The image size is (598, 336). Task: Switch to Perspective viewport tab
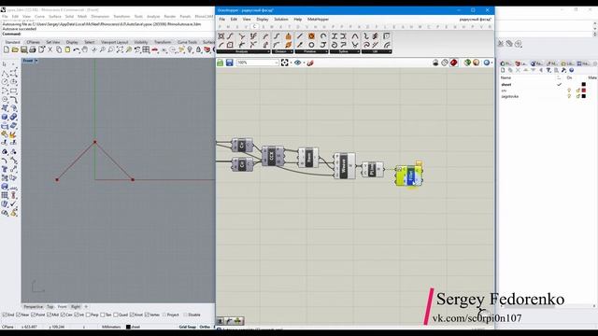(x=34, y=307)
